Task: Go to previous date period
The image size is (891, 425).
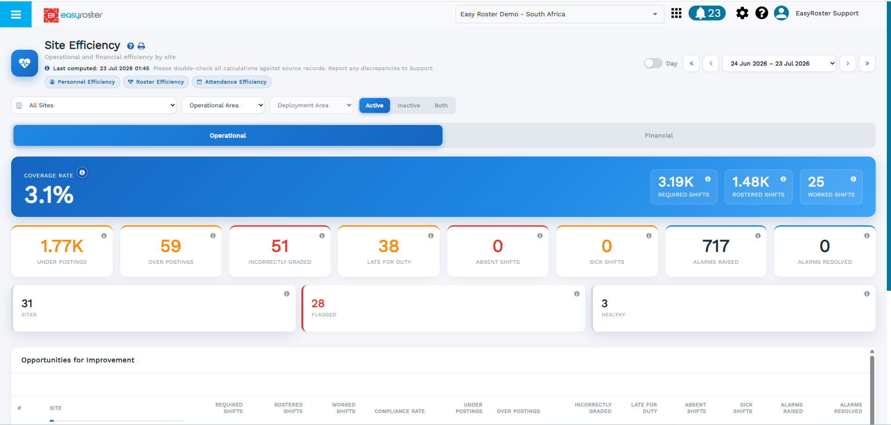Action: point(711,64)
